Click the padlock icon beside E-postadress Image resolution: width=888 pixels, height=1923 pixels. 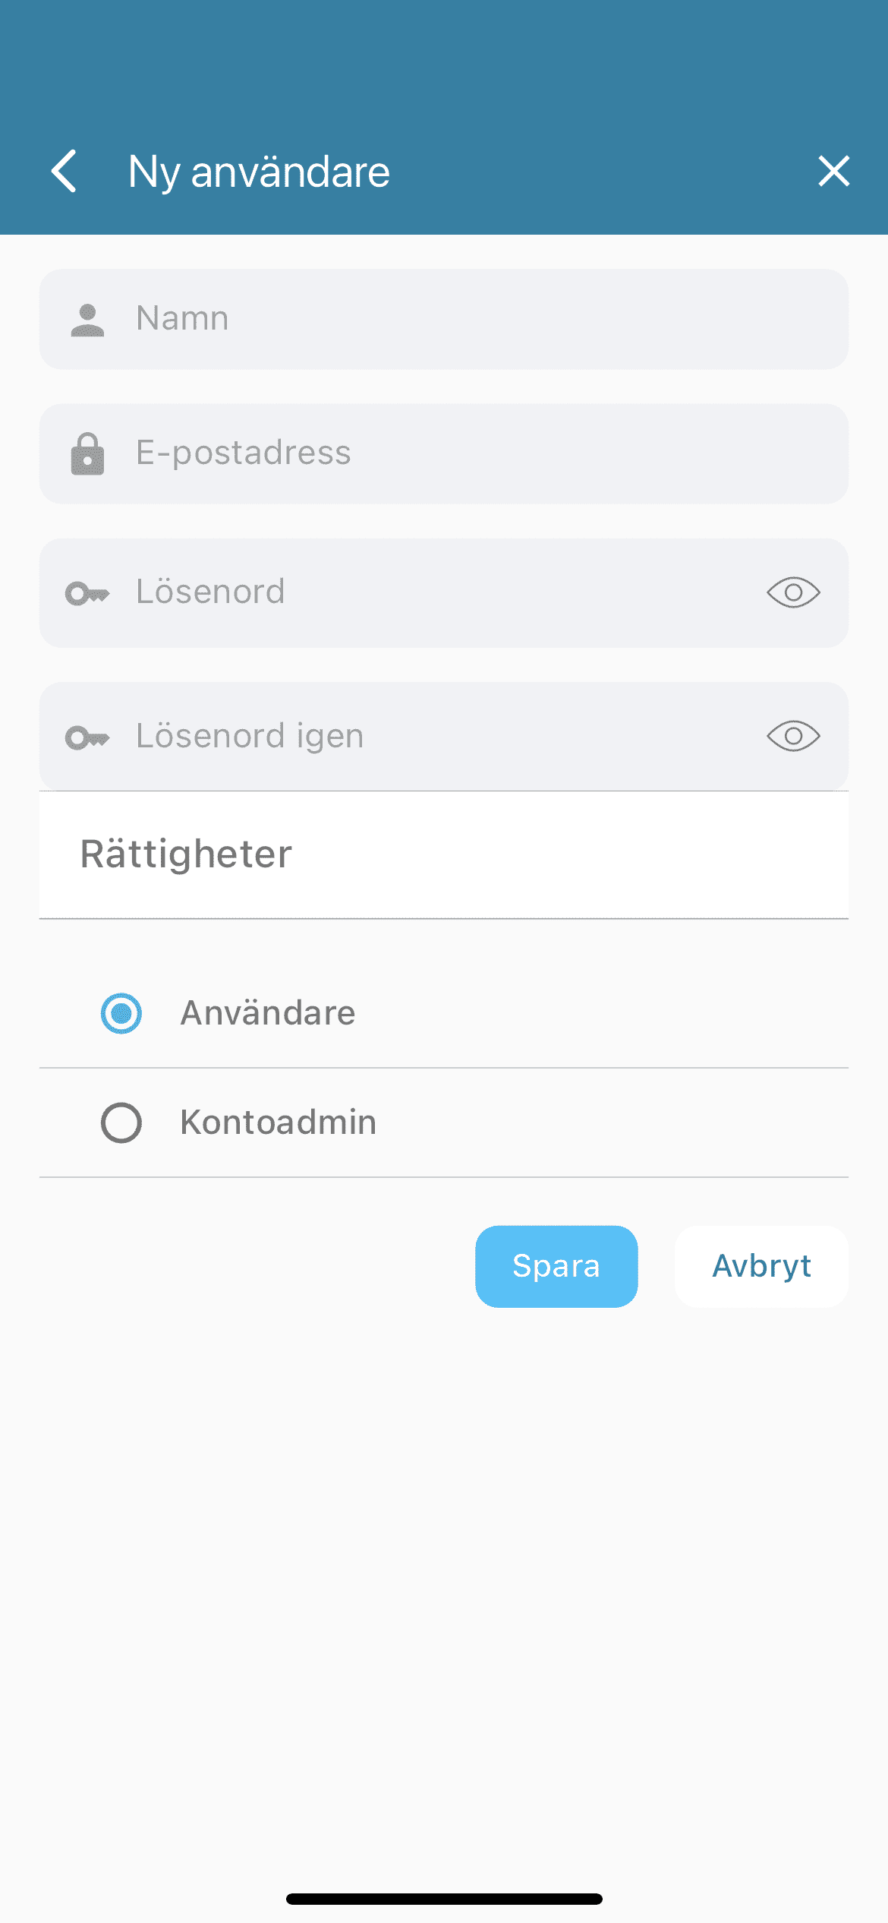87,454
